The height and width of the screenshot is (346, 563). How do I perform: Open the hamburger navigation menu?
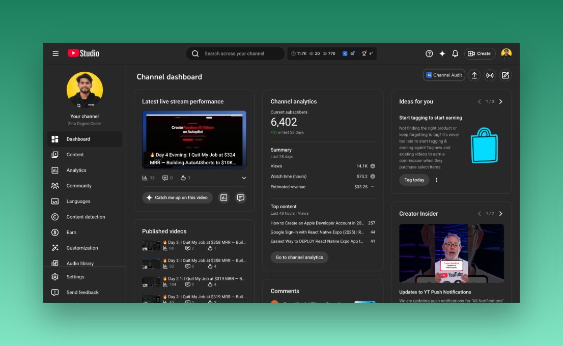coord(55,53)
